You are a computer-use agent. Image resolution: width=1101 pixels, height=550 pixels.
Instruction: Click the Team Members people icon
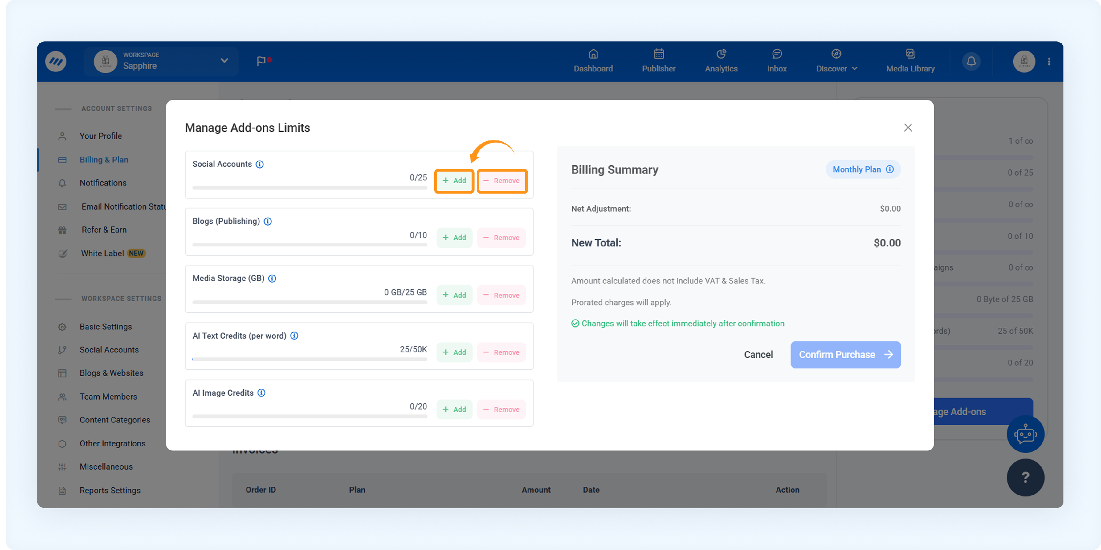(x=62, y=397)
